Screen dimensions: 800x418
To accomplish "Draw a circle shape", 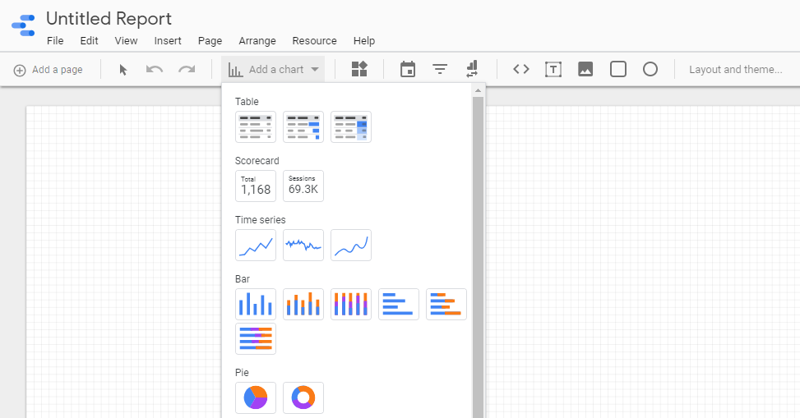I will pos(650,69).
